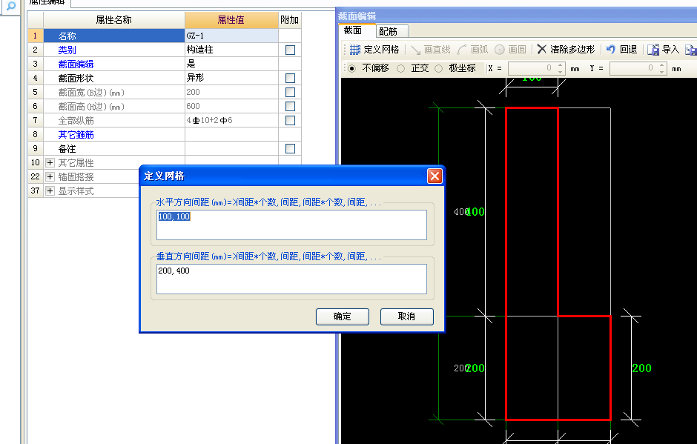The height and width of the screenshot is (444, 697).
Task: Click the 回退 undo icon
Action: click(611, 50)
